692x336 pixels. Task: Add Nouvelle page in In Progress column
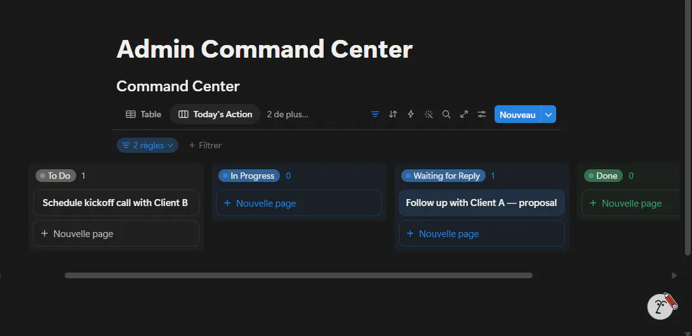(x=299, y=203)
